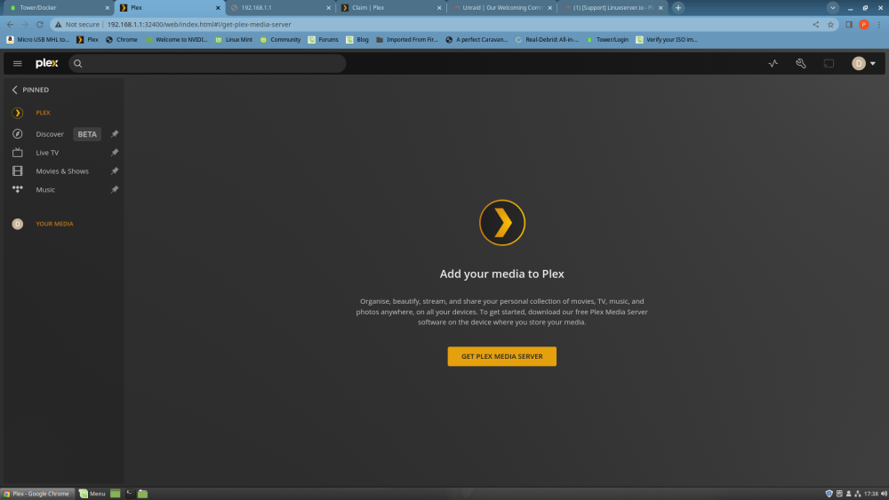
Task: Click the search magnifier icon
Action: (x=78, y=63)
